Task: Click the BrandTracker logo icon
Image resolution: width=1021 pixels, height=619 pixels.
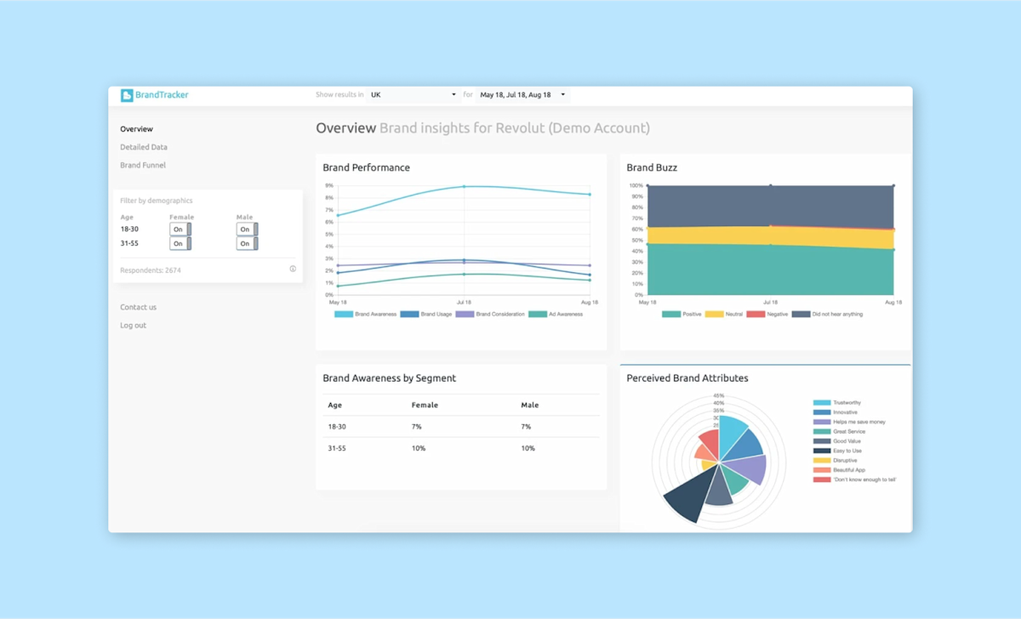Action: (x=126, y=95)
